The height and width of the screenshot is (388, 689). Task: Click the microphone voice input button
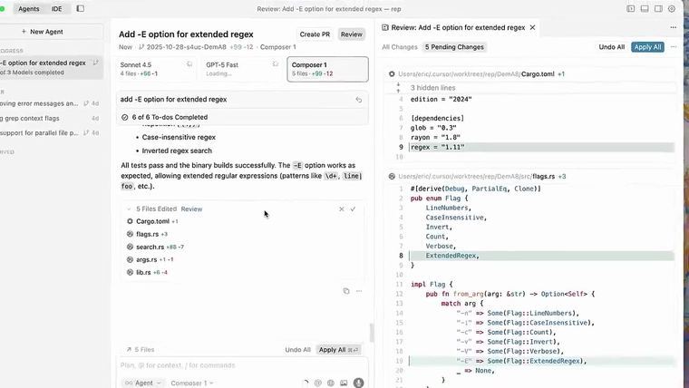coord(359,383)
